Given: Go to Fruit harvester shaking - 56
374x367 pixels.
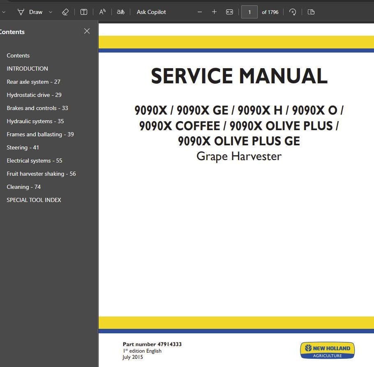Looking at the screenshot, I should 41,174.
